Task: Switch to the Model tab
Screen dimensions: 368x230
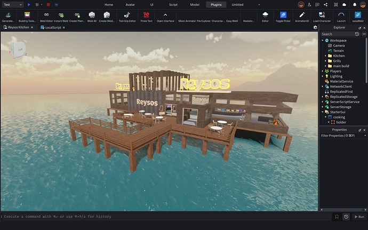Action: point(195,5)
